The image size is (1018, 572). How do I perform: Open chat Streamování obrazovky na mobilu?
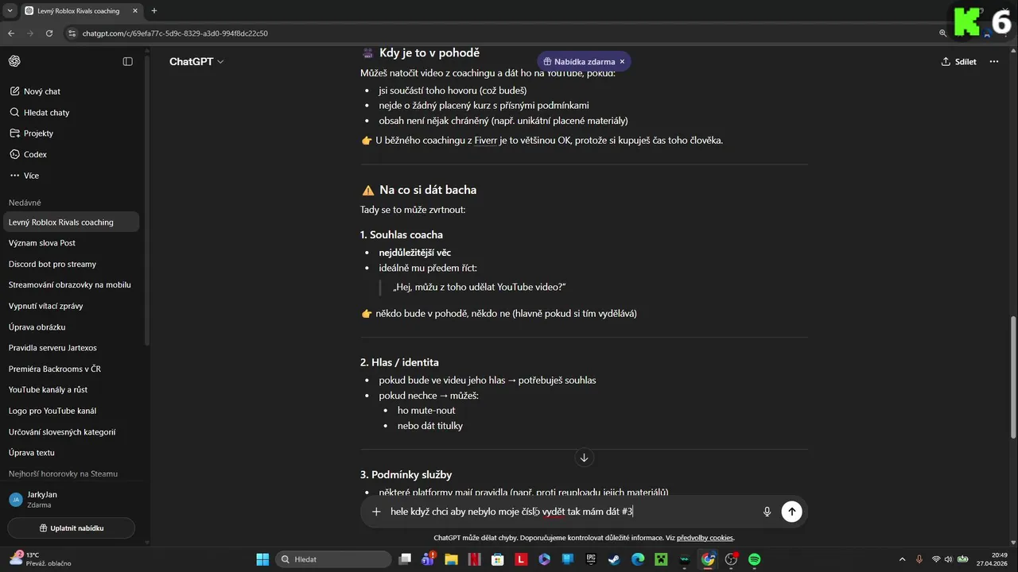72,284
